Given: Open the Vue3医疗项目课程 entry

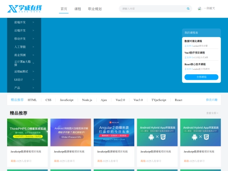Looking at the screenshot, I should click(195, 53).
